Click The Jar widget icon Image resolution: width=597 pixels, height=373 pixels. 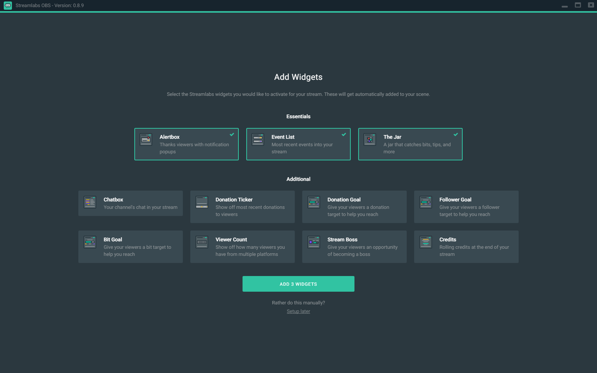[370, 140]
